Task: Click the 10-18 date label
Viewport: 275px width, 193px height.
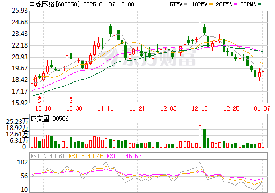Action: click(43, 108)
